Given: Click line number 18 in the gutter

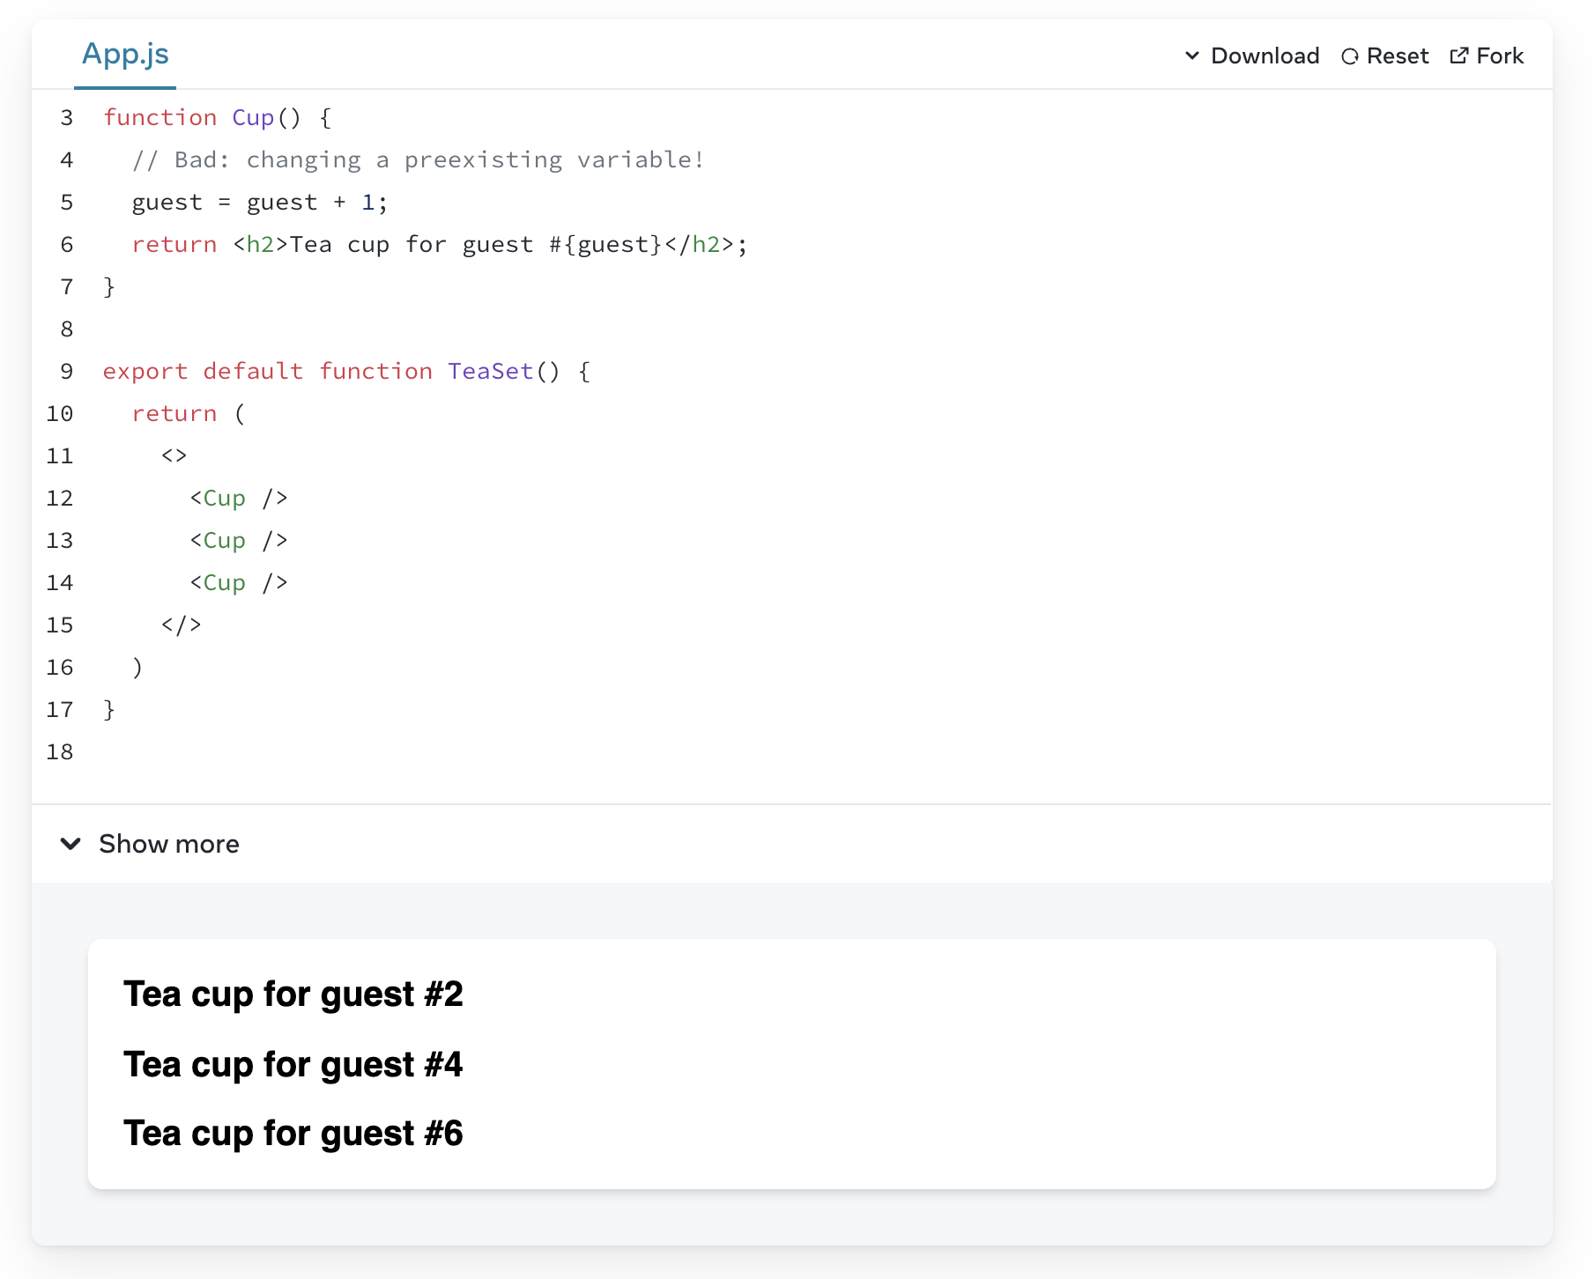Looking at the screenshot, I should point(60,751).
